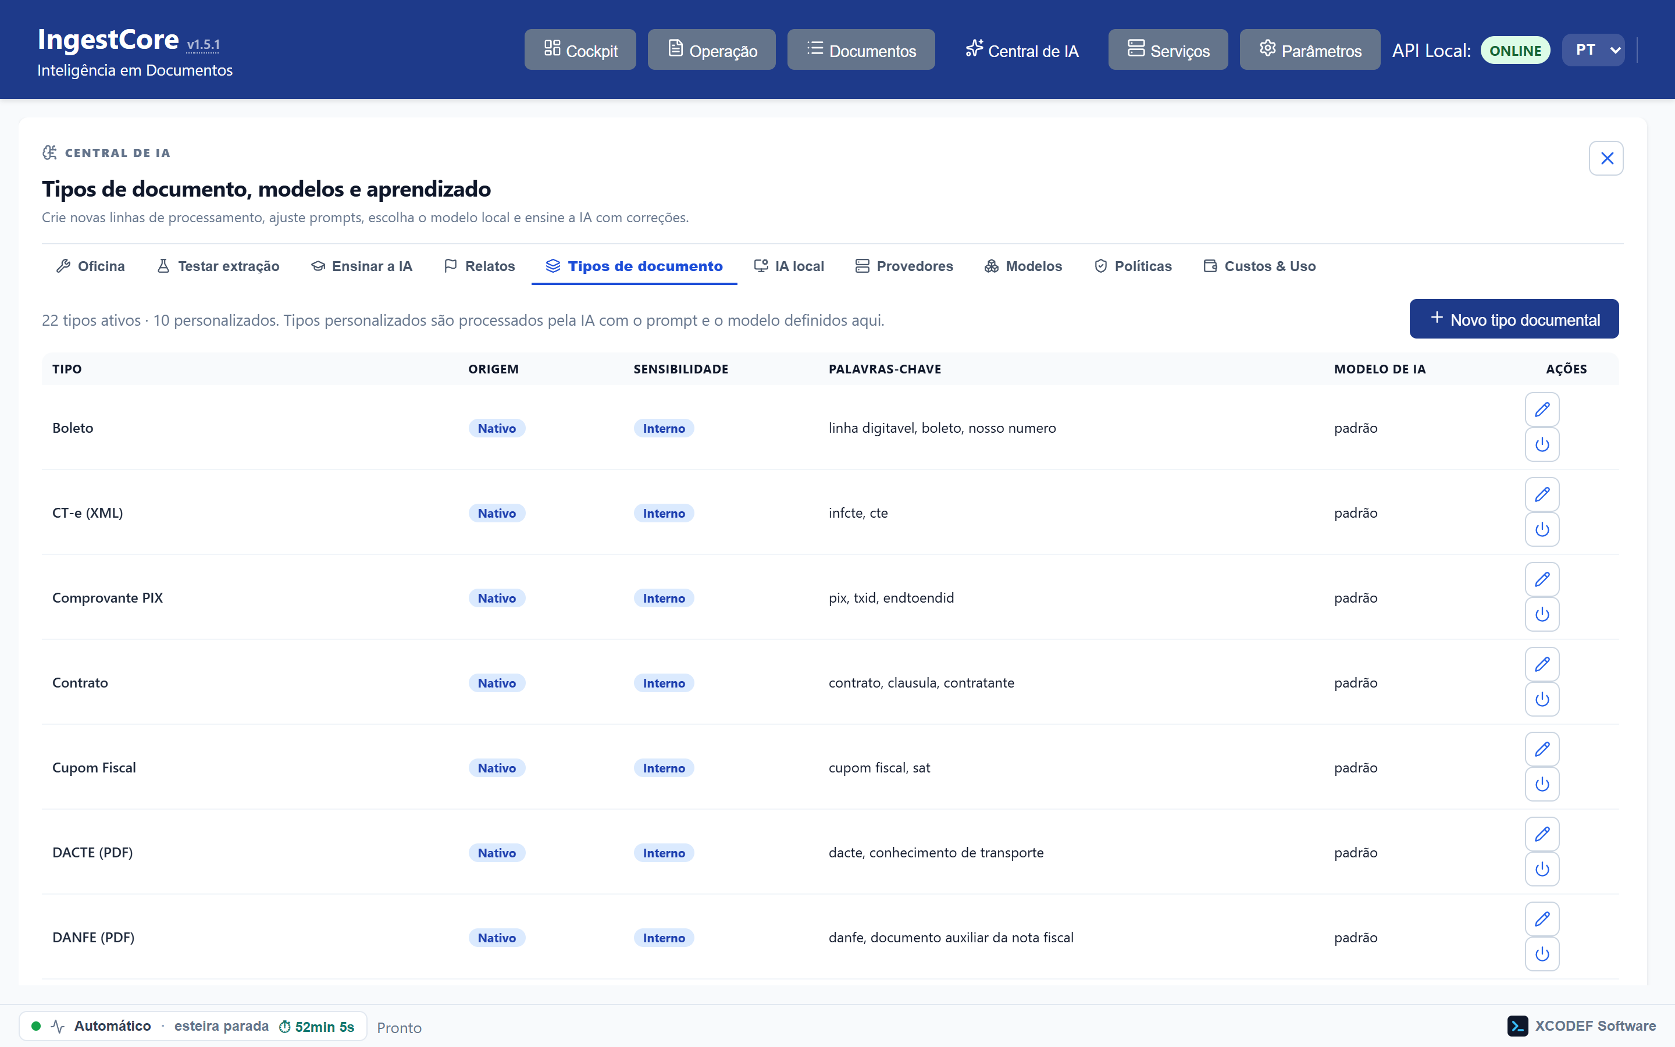Open the Documentos section
Screen dimensions: 1675x1047
(861, 50)
